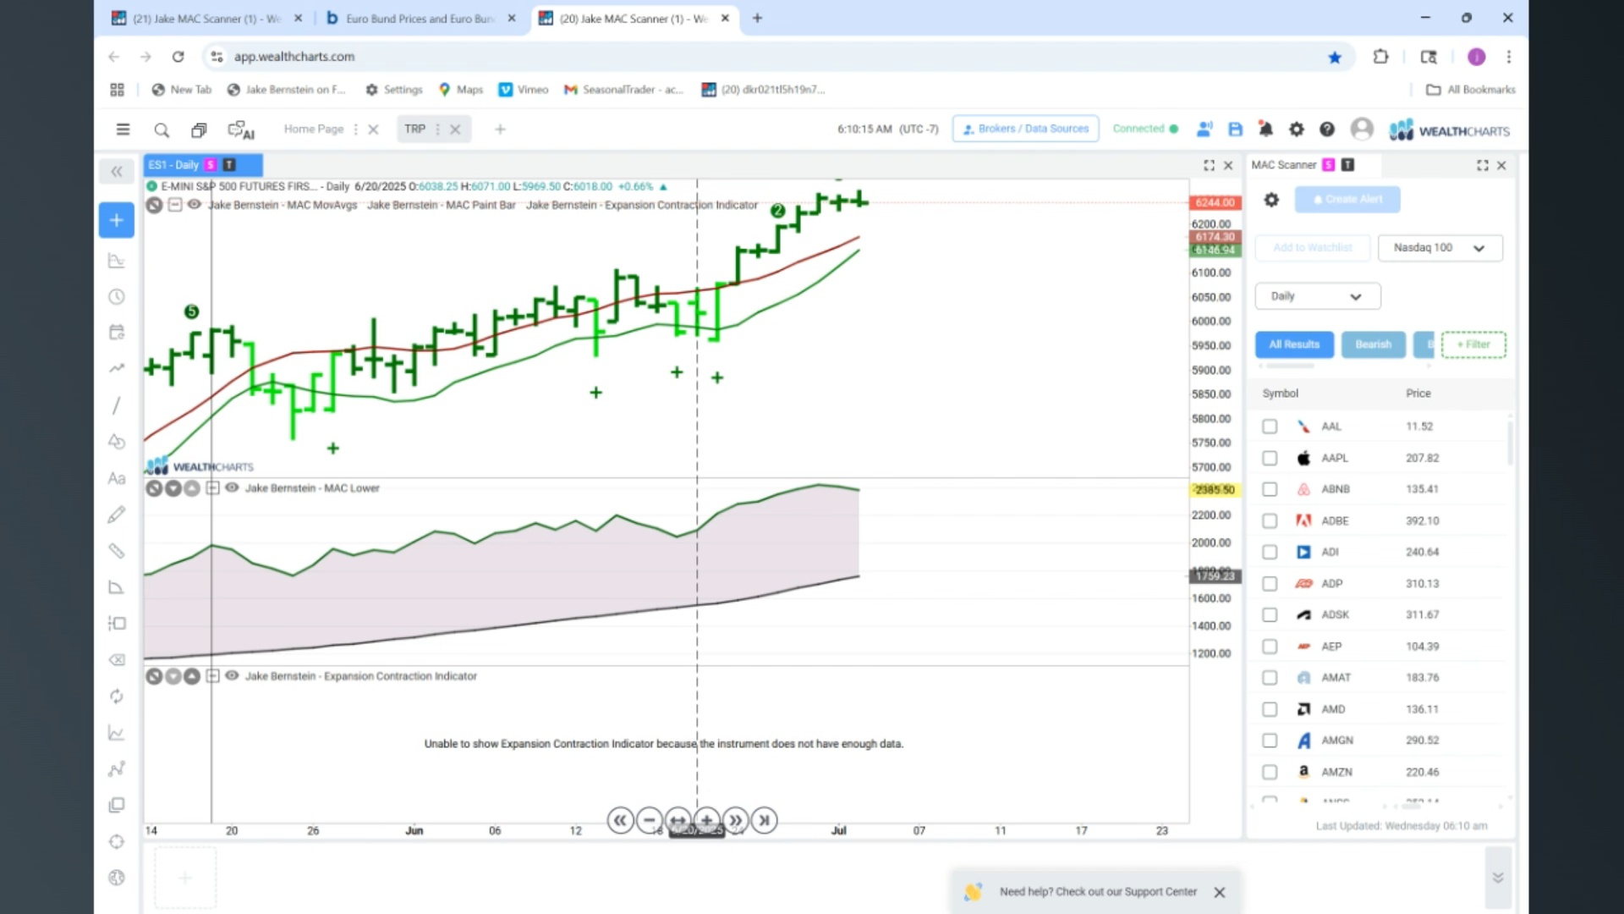
Task: Toggle visibility eye of Expansion Contraction indicator
Action: coord(232,675)
